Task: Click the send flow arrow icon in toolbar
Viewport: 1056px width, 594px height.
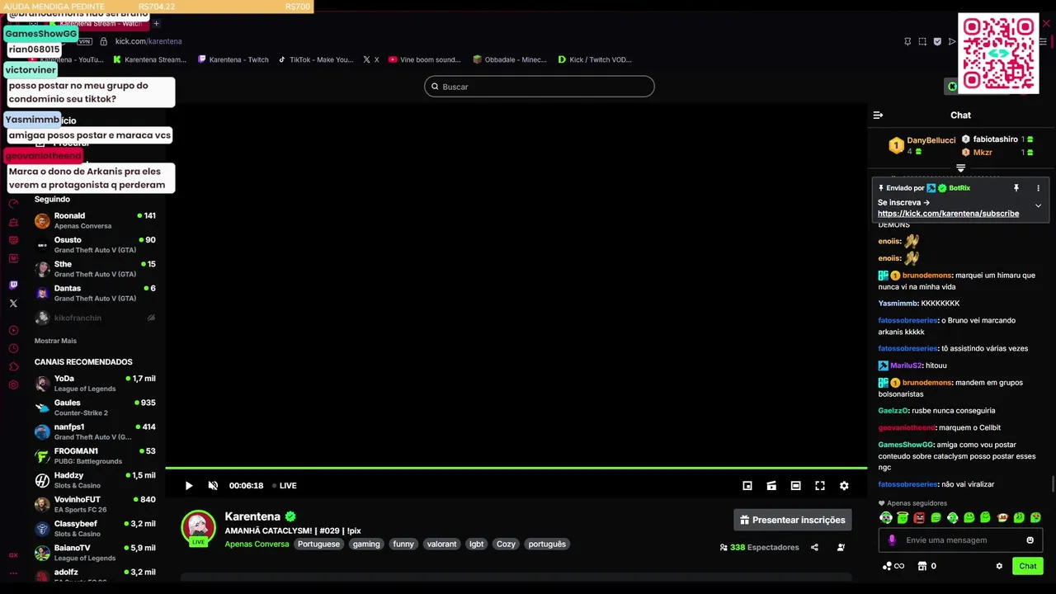Action: [951, 41]
